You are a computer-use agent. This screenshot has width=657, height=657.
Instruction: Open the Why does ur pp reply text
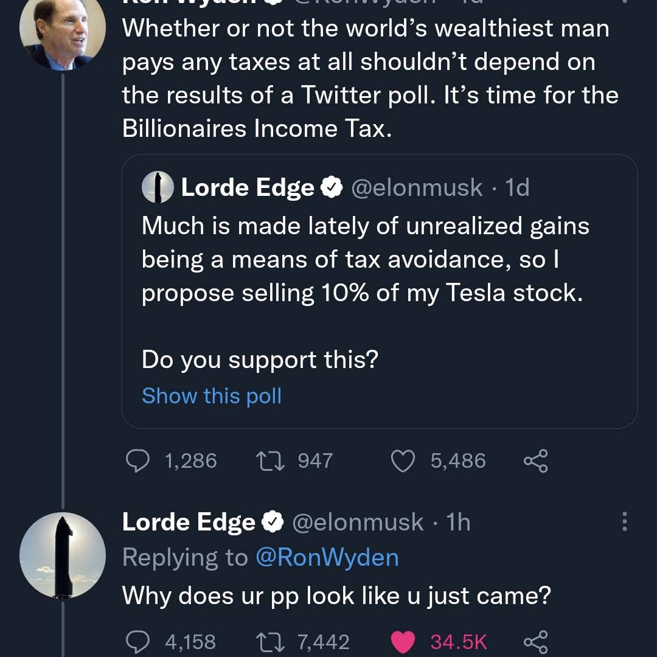click(336, 596)
